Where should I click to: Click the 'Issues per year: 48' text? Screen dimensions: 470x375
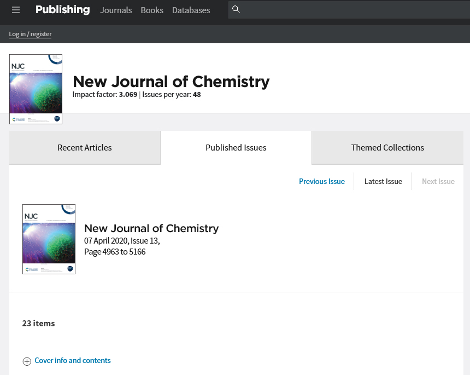click(x=172, y=95)
